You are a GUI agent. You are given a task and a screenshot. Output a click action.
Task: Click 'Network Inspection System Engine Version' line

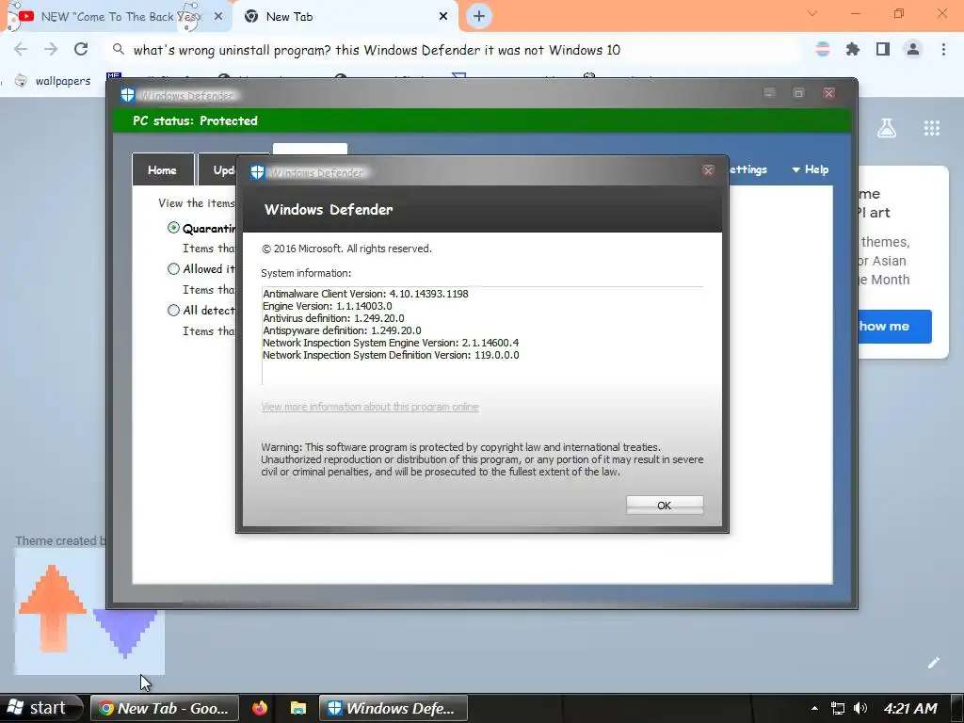click(x=391, y=343)
